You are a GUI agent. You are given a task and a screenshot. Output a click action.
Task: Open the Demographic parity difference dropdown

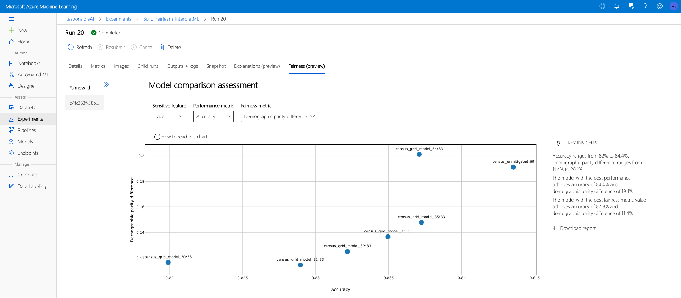(x=279, y=116)
